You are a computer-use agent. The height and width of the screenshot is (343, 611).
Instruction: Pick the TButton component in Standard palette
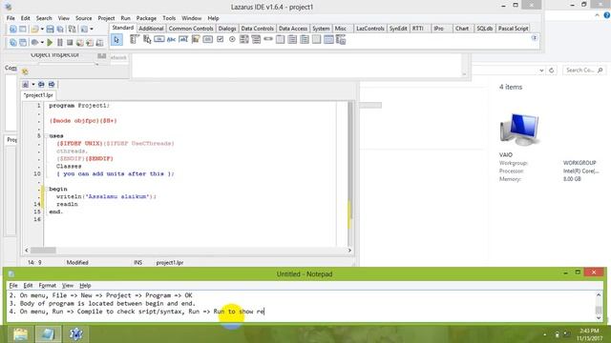159,39
